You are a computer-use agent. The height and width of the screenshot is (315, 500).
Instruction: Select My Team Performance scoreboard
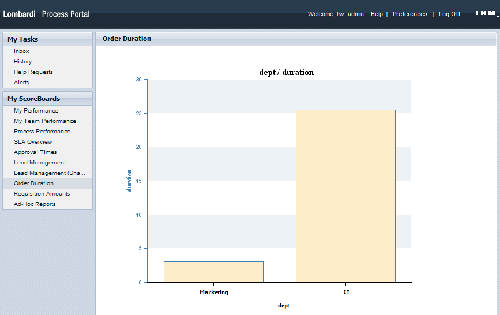point(45,121)
